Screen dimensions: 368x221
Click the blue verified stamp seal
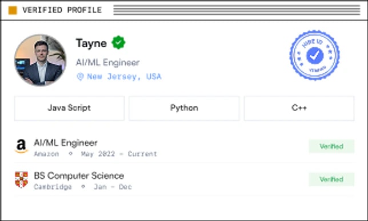point(314,55)
